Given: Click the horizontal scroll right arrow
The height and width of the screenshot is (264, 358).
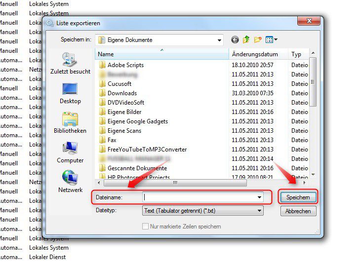Looking at the screenshot, I should point(305,183).
